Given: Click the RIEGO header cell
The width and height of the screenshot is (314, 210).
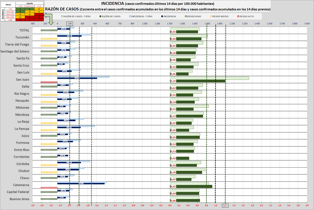Looking at the screenshot, I should (8, 5).
